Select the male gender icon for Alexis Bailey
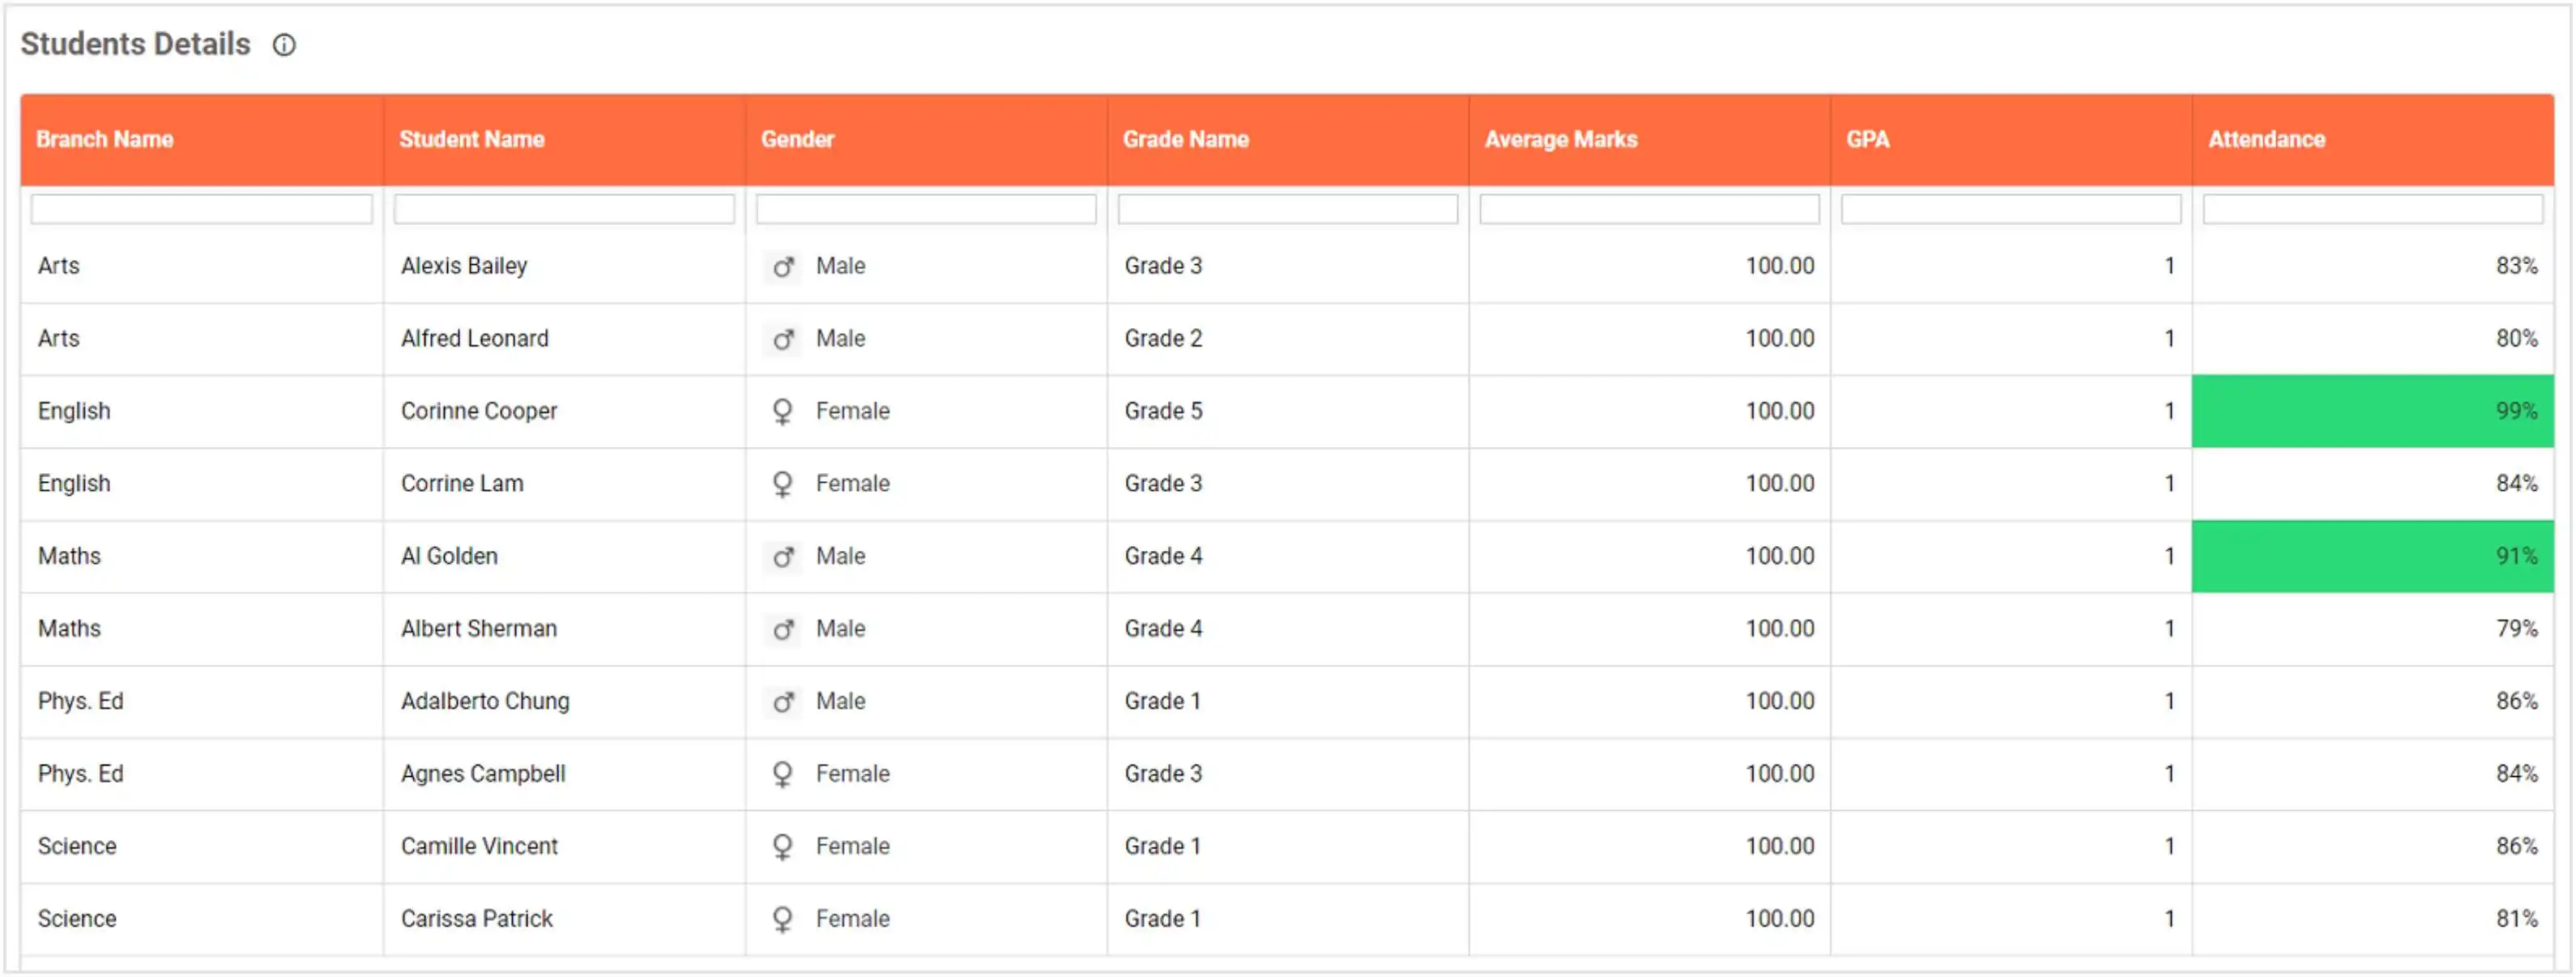The width and height of the screenshot is (2576, 977). click(x=784, y=266)
